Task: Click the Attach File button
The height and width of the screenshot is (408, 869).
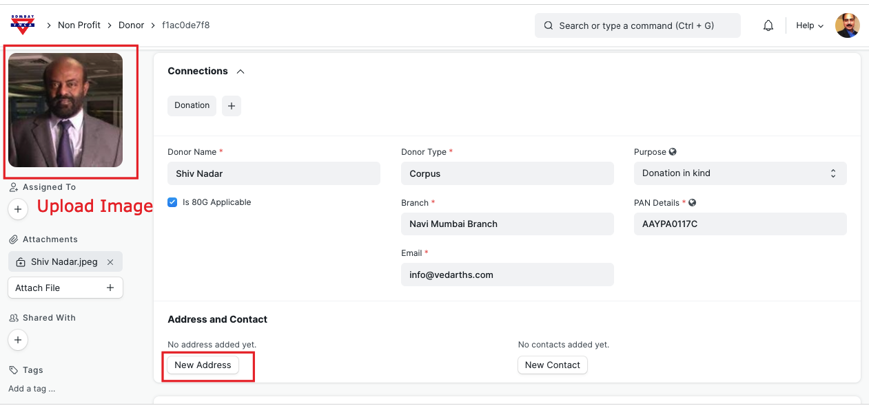Action: click(x=65, y=288)
